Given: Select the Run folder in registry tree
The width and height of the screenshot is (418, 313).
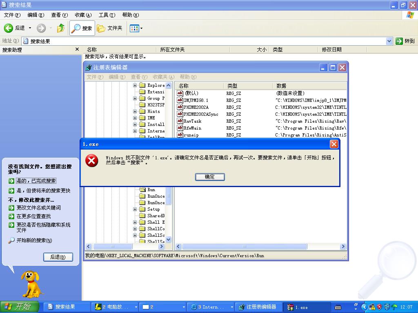Looking at the screenshot, I should pyautogui.click(x=147, y=190).
